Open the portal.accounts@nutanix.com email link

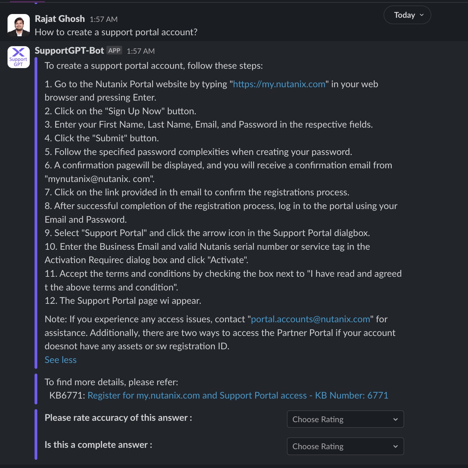coord(311,319)
